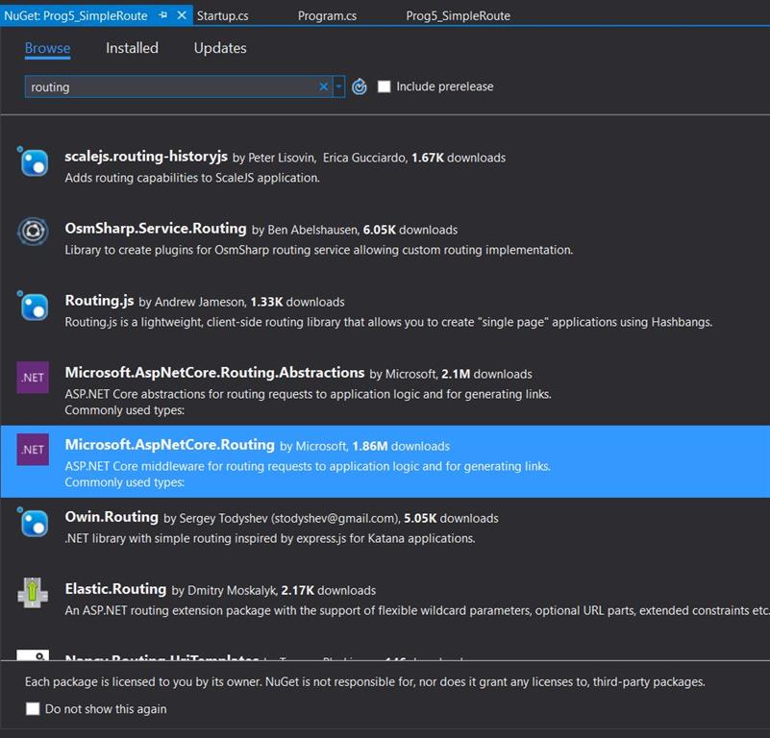Click '2.1M downloads' text

[486, 374]
